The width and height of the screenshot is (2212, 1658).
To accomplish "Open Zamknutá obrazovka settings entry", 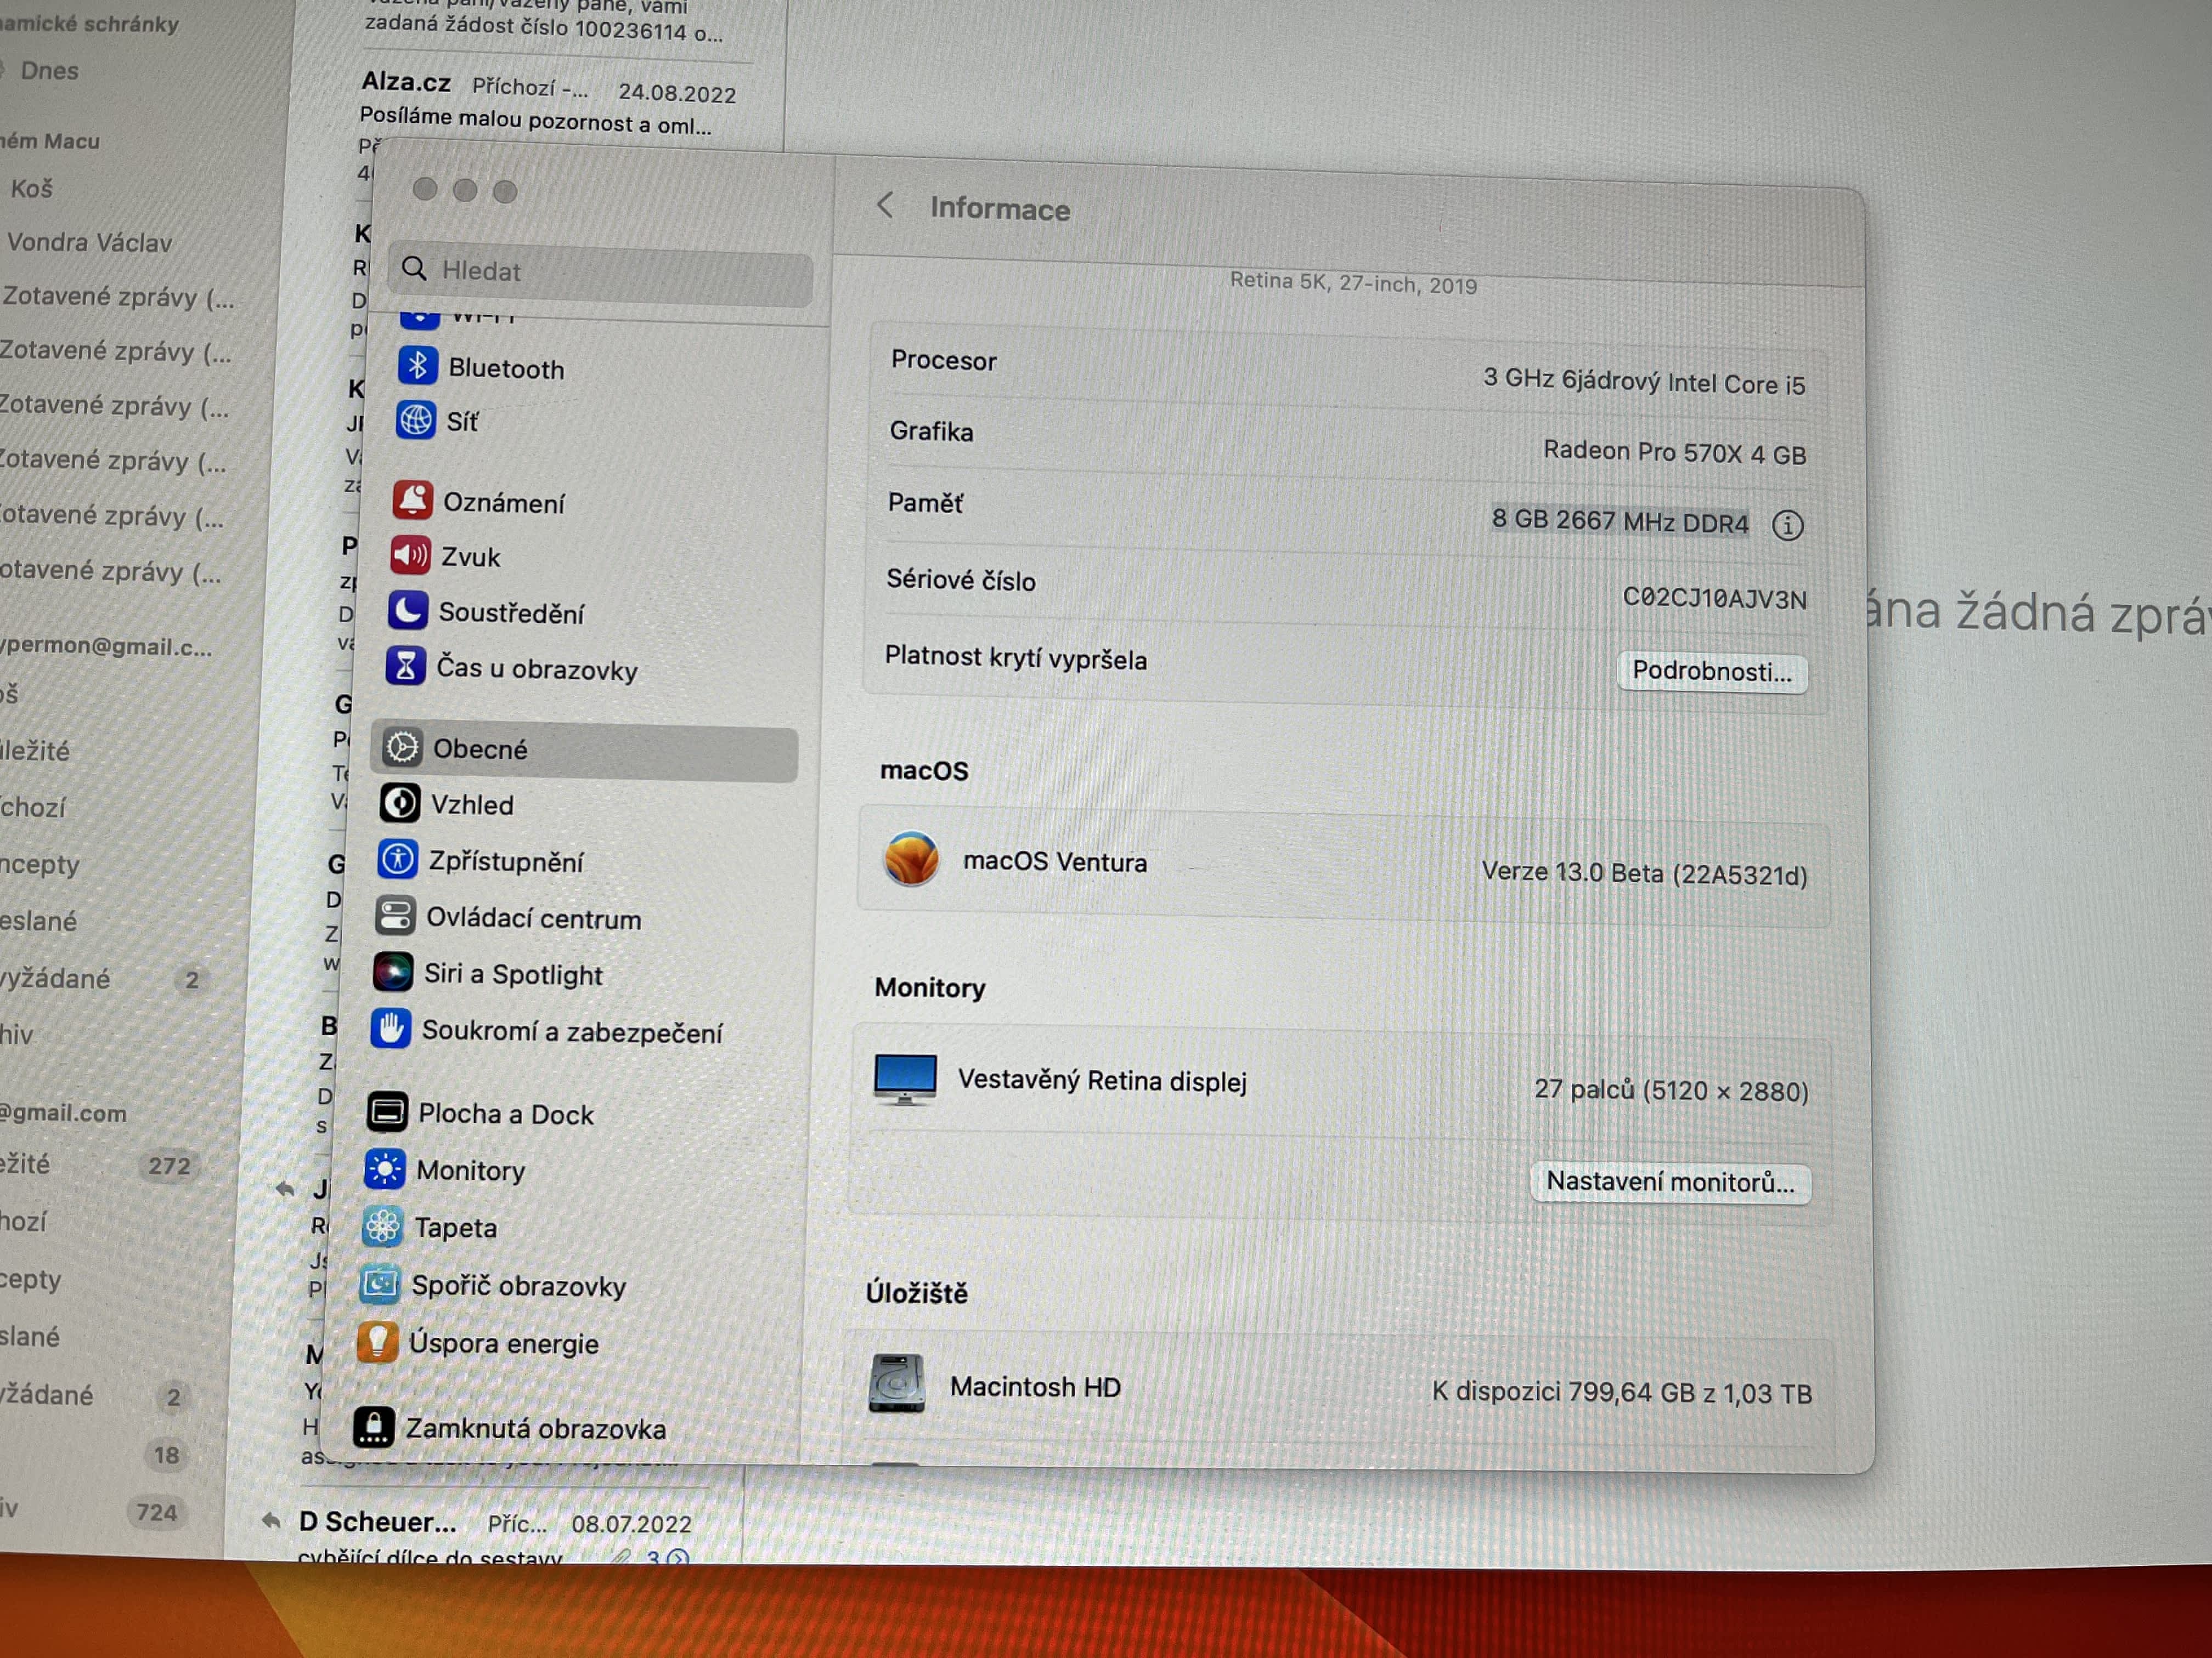I will [535, 1428].
